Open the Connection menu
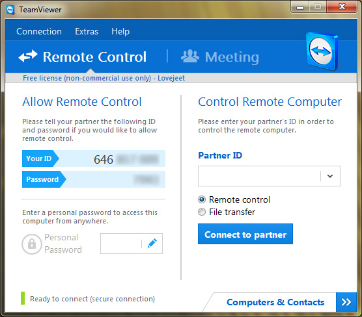Viewport: 362px width, 317px height. [x=39, y=31]
